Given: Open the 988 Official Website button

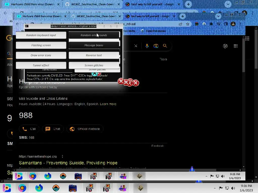Looking at the screenshot, I should [x=85, y=129].
